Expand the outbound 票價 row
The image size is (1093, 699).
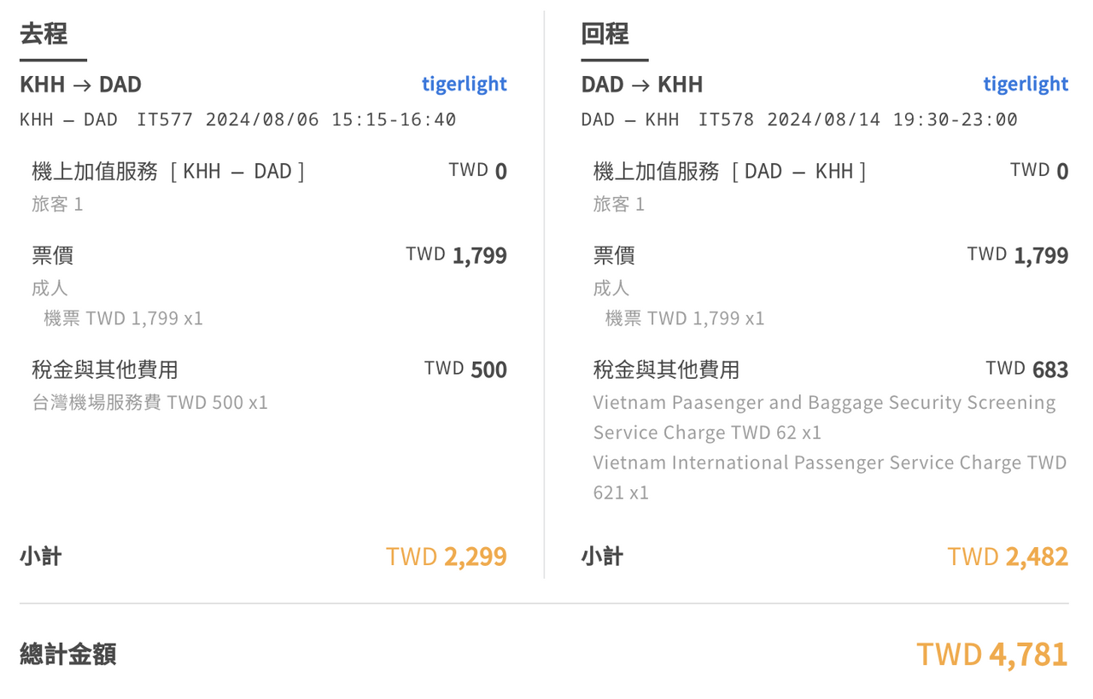[x=269, y=255]
